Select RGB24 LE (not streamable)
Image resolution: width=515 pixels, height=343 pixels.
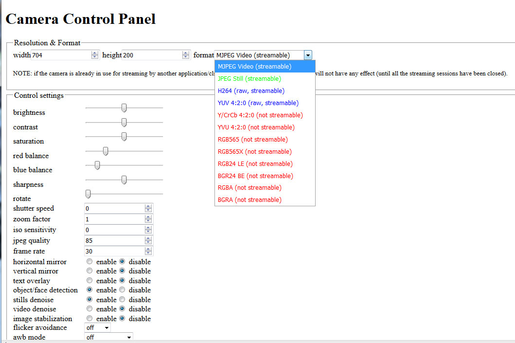pos(265,163)
